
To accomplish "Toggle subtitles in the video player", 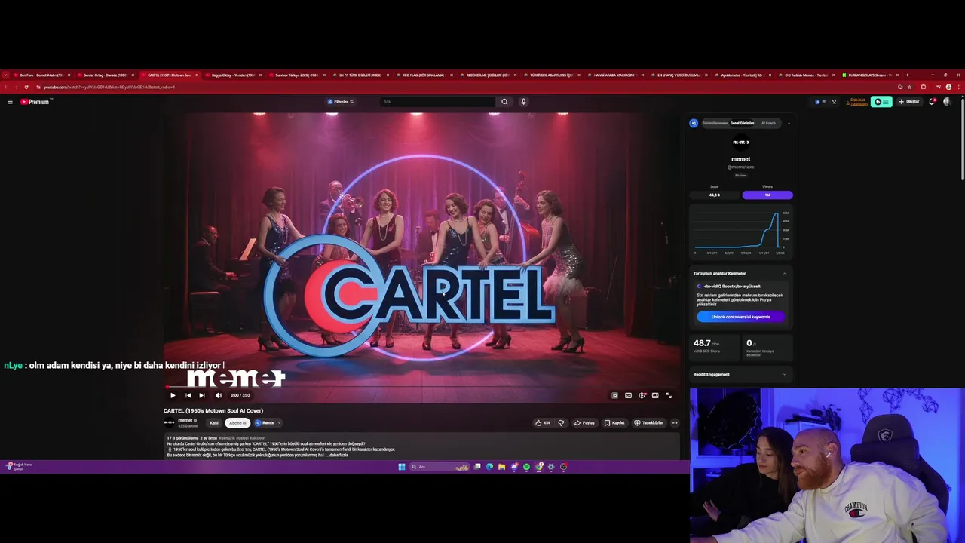I will pos(628,395).
